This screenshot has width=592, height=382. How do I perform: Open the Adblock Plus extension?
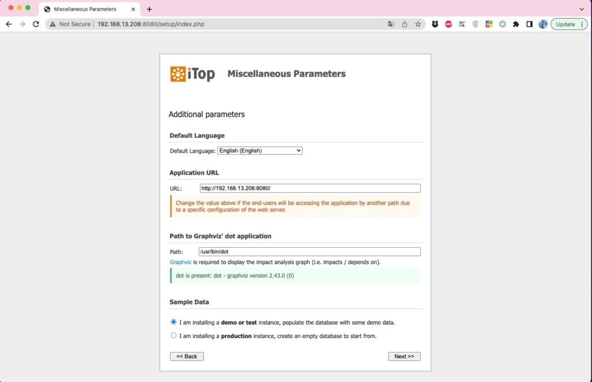point(449,24)
